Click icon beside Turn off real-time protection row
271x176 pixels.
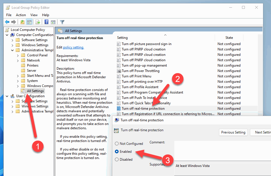click(119, 109)
